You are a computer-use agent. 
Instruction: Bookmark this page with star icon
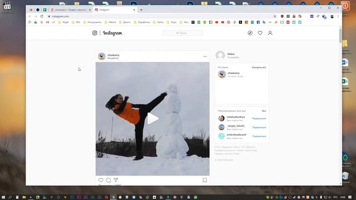275,16
